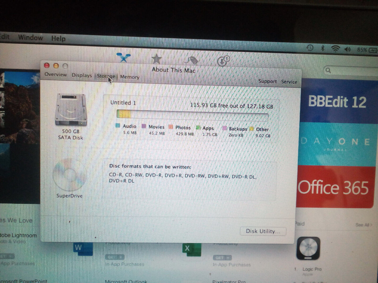The image size is (378, 283).
Task: Click the Other color legend swatch
Action: [x=252, y=129]
